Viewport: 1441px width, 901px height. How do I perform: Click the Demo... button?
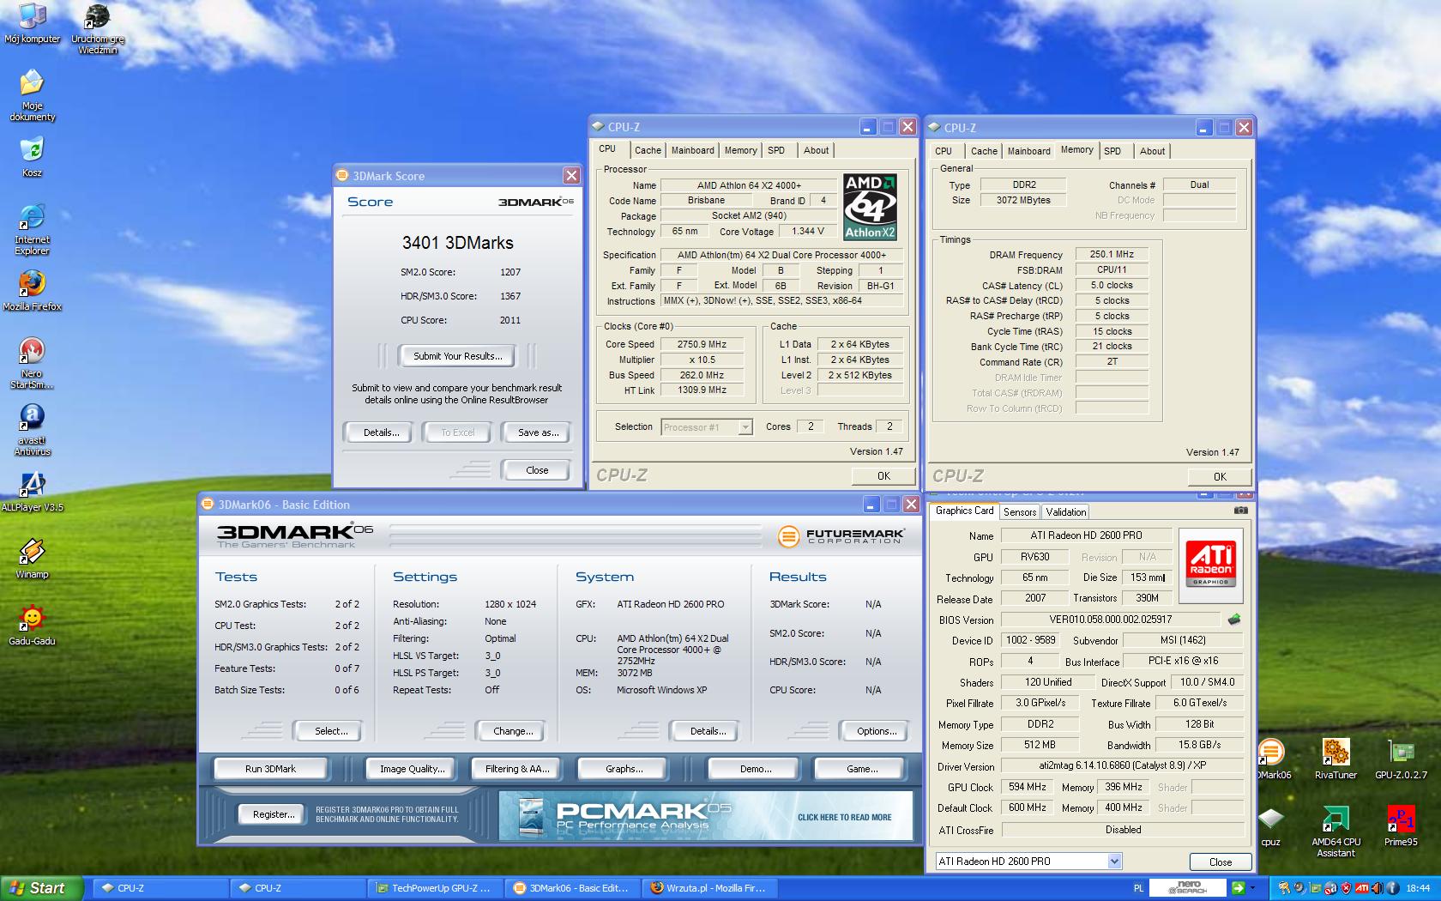coord(756,769)
